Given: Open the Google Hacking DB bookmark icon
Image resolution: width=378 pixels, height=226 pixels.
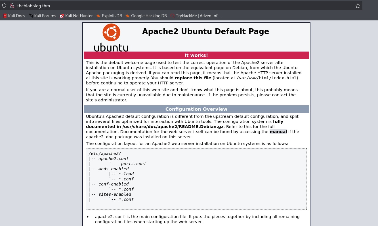Looking at the screenshot, I should tap(128, 16).
